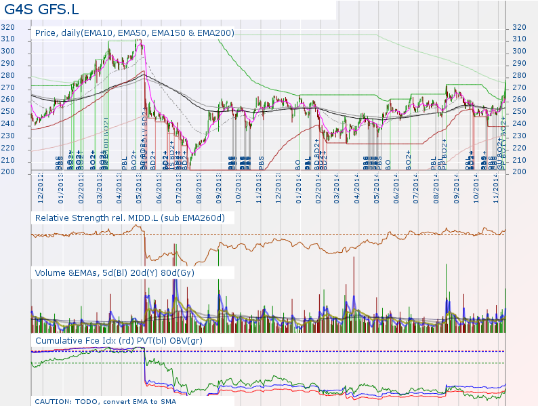The height and width of the screenshot is (406, 538).
Task: Select the 03/2014 date label
Action: [x=337, y=191]
